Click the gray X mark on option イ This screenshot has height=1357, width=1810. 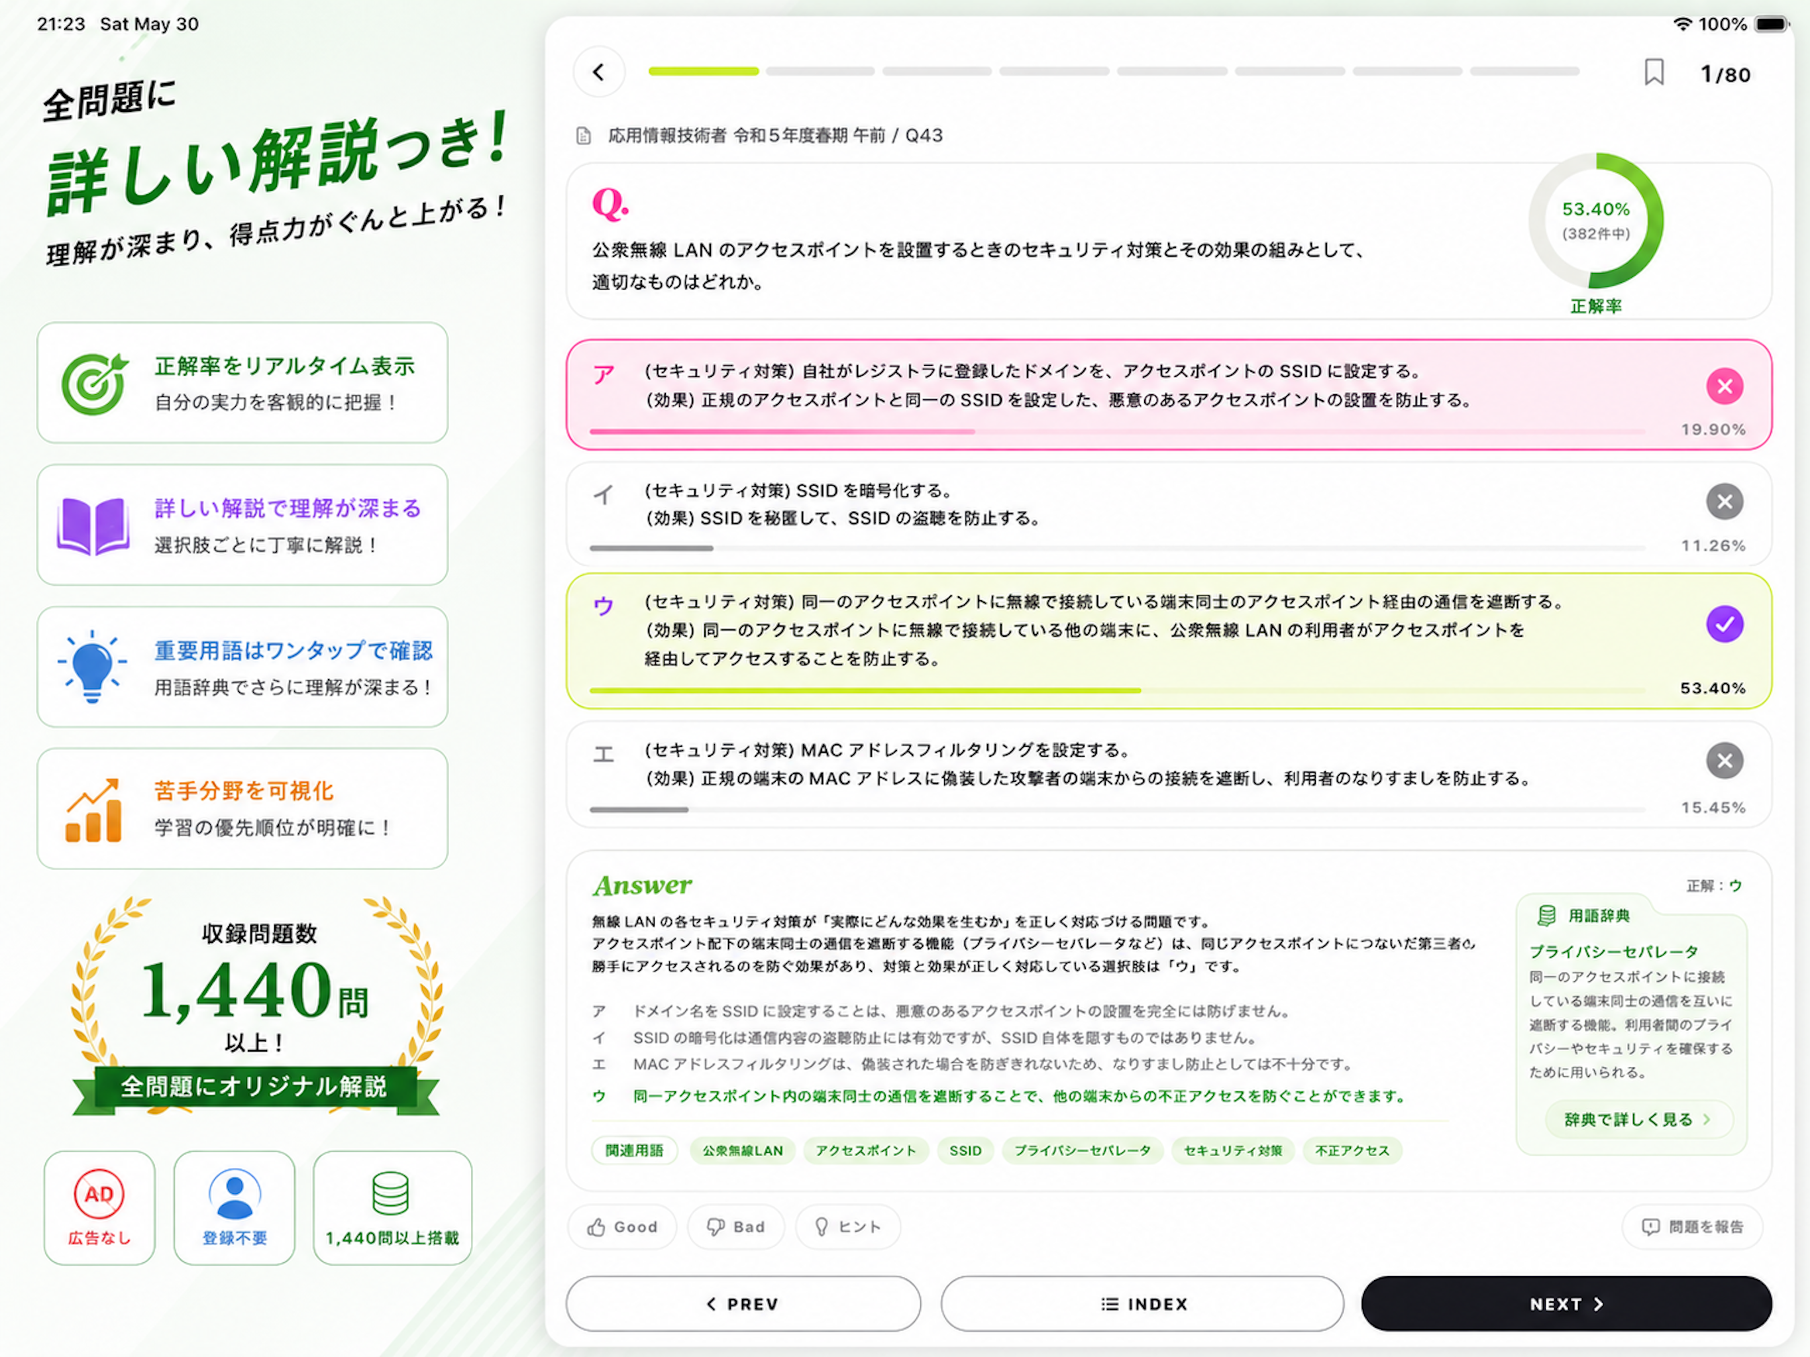click(x=1724, y=502)
